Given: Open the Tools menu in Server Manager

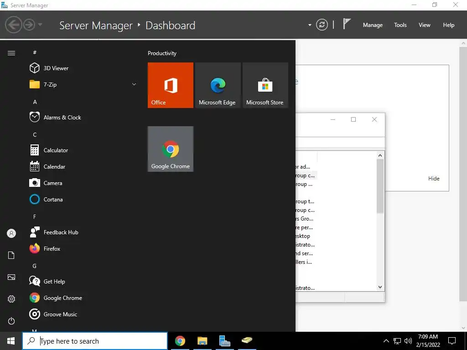Looking at the screenshot, I should click(x=400, y=25).
